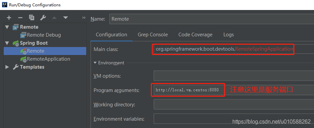
Task: Collapse the Environment section
Action: coord(95,63)
